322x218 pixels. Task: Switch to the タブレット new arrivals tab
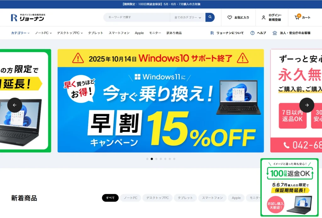tap(185, 198)
